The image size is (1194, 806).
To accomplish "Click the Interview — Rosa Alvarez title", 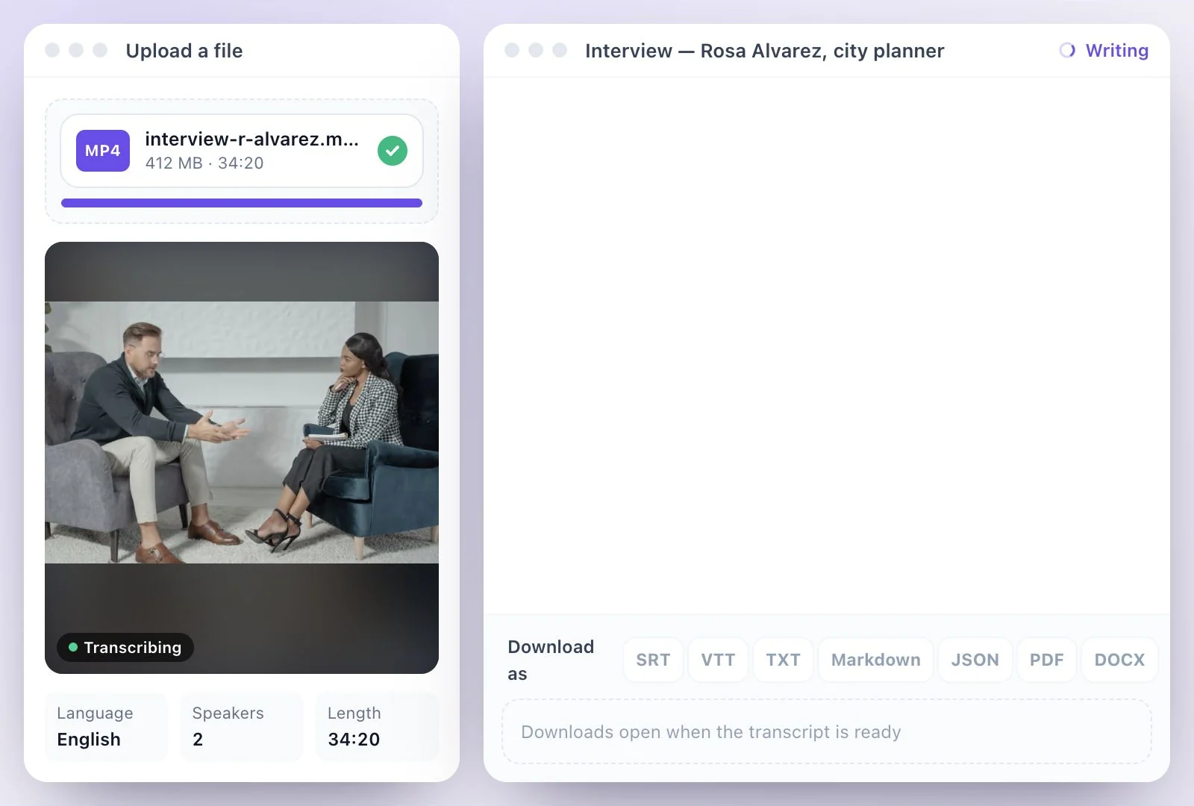I will click(764, 51).
